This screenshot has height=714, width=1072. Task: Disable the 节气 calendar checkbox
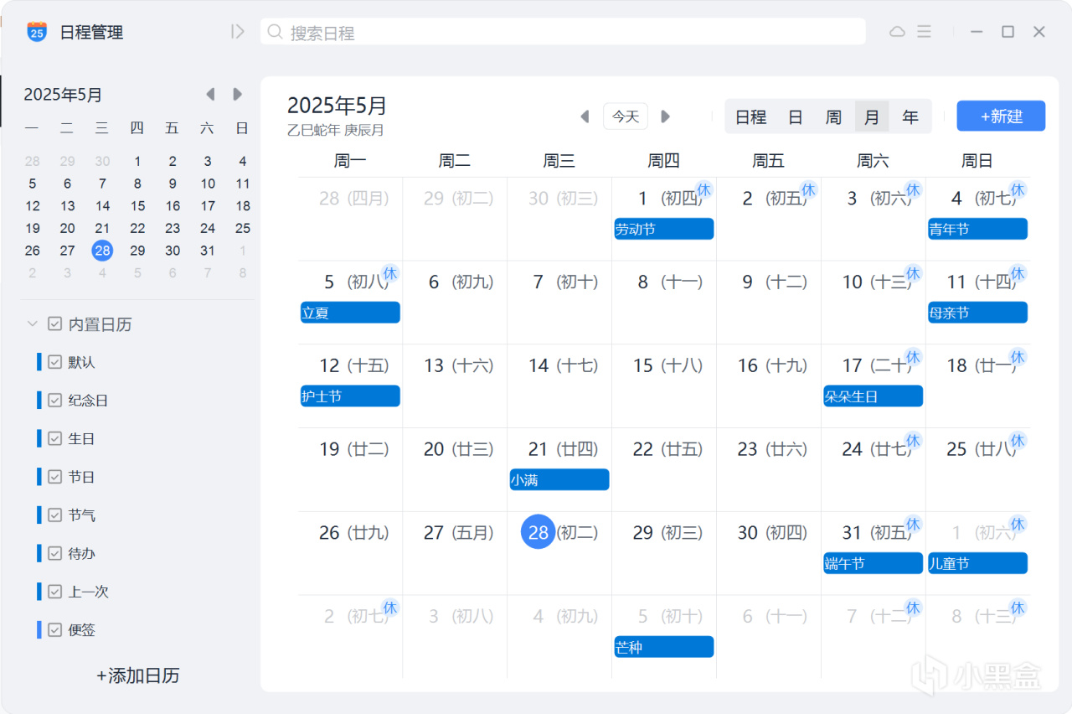click(x=55, y=515)
